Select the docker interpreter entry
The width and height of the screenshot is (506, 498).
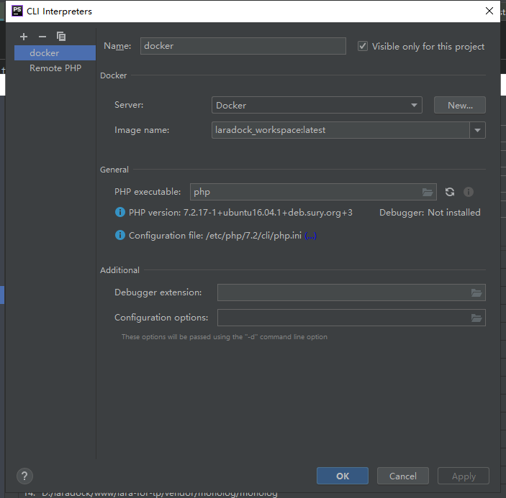pos(55,52)
